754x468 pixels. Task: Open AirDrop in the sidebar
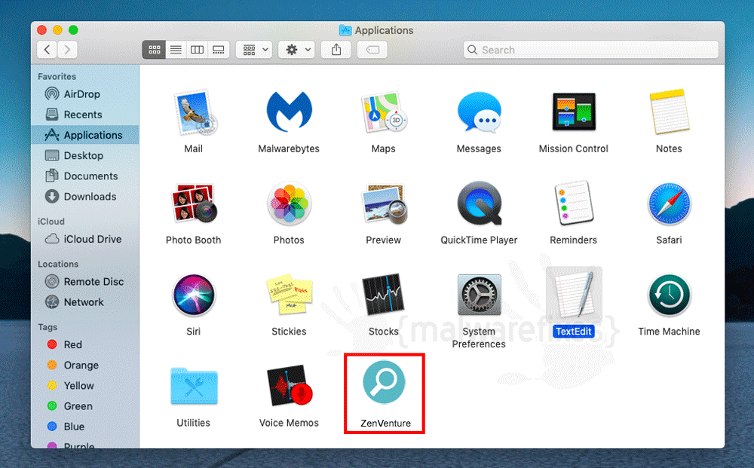(84, 94)
